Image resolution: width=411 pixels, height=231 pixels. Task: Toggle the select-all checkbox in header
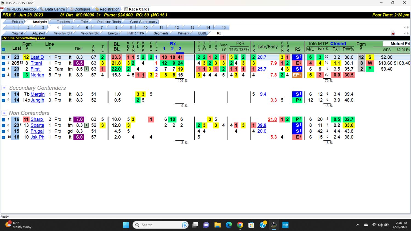(3, 50)
